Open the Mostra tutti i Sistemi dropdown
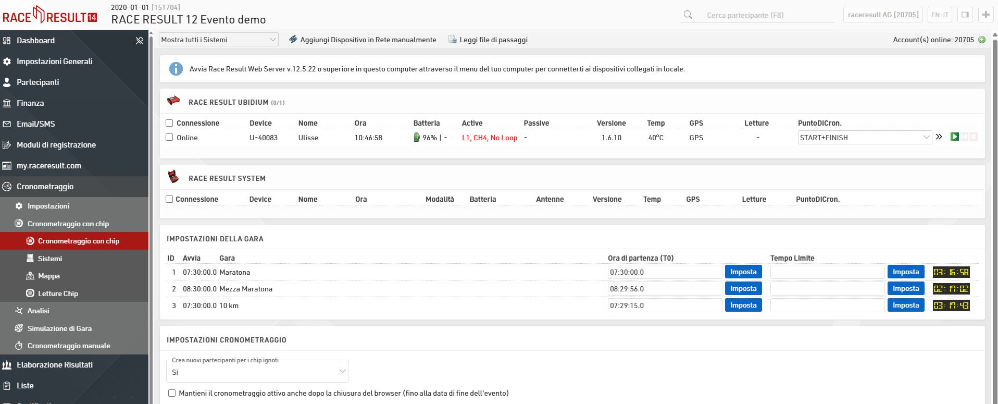 point(218,40)
